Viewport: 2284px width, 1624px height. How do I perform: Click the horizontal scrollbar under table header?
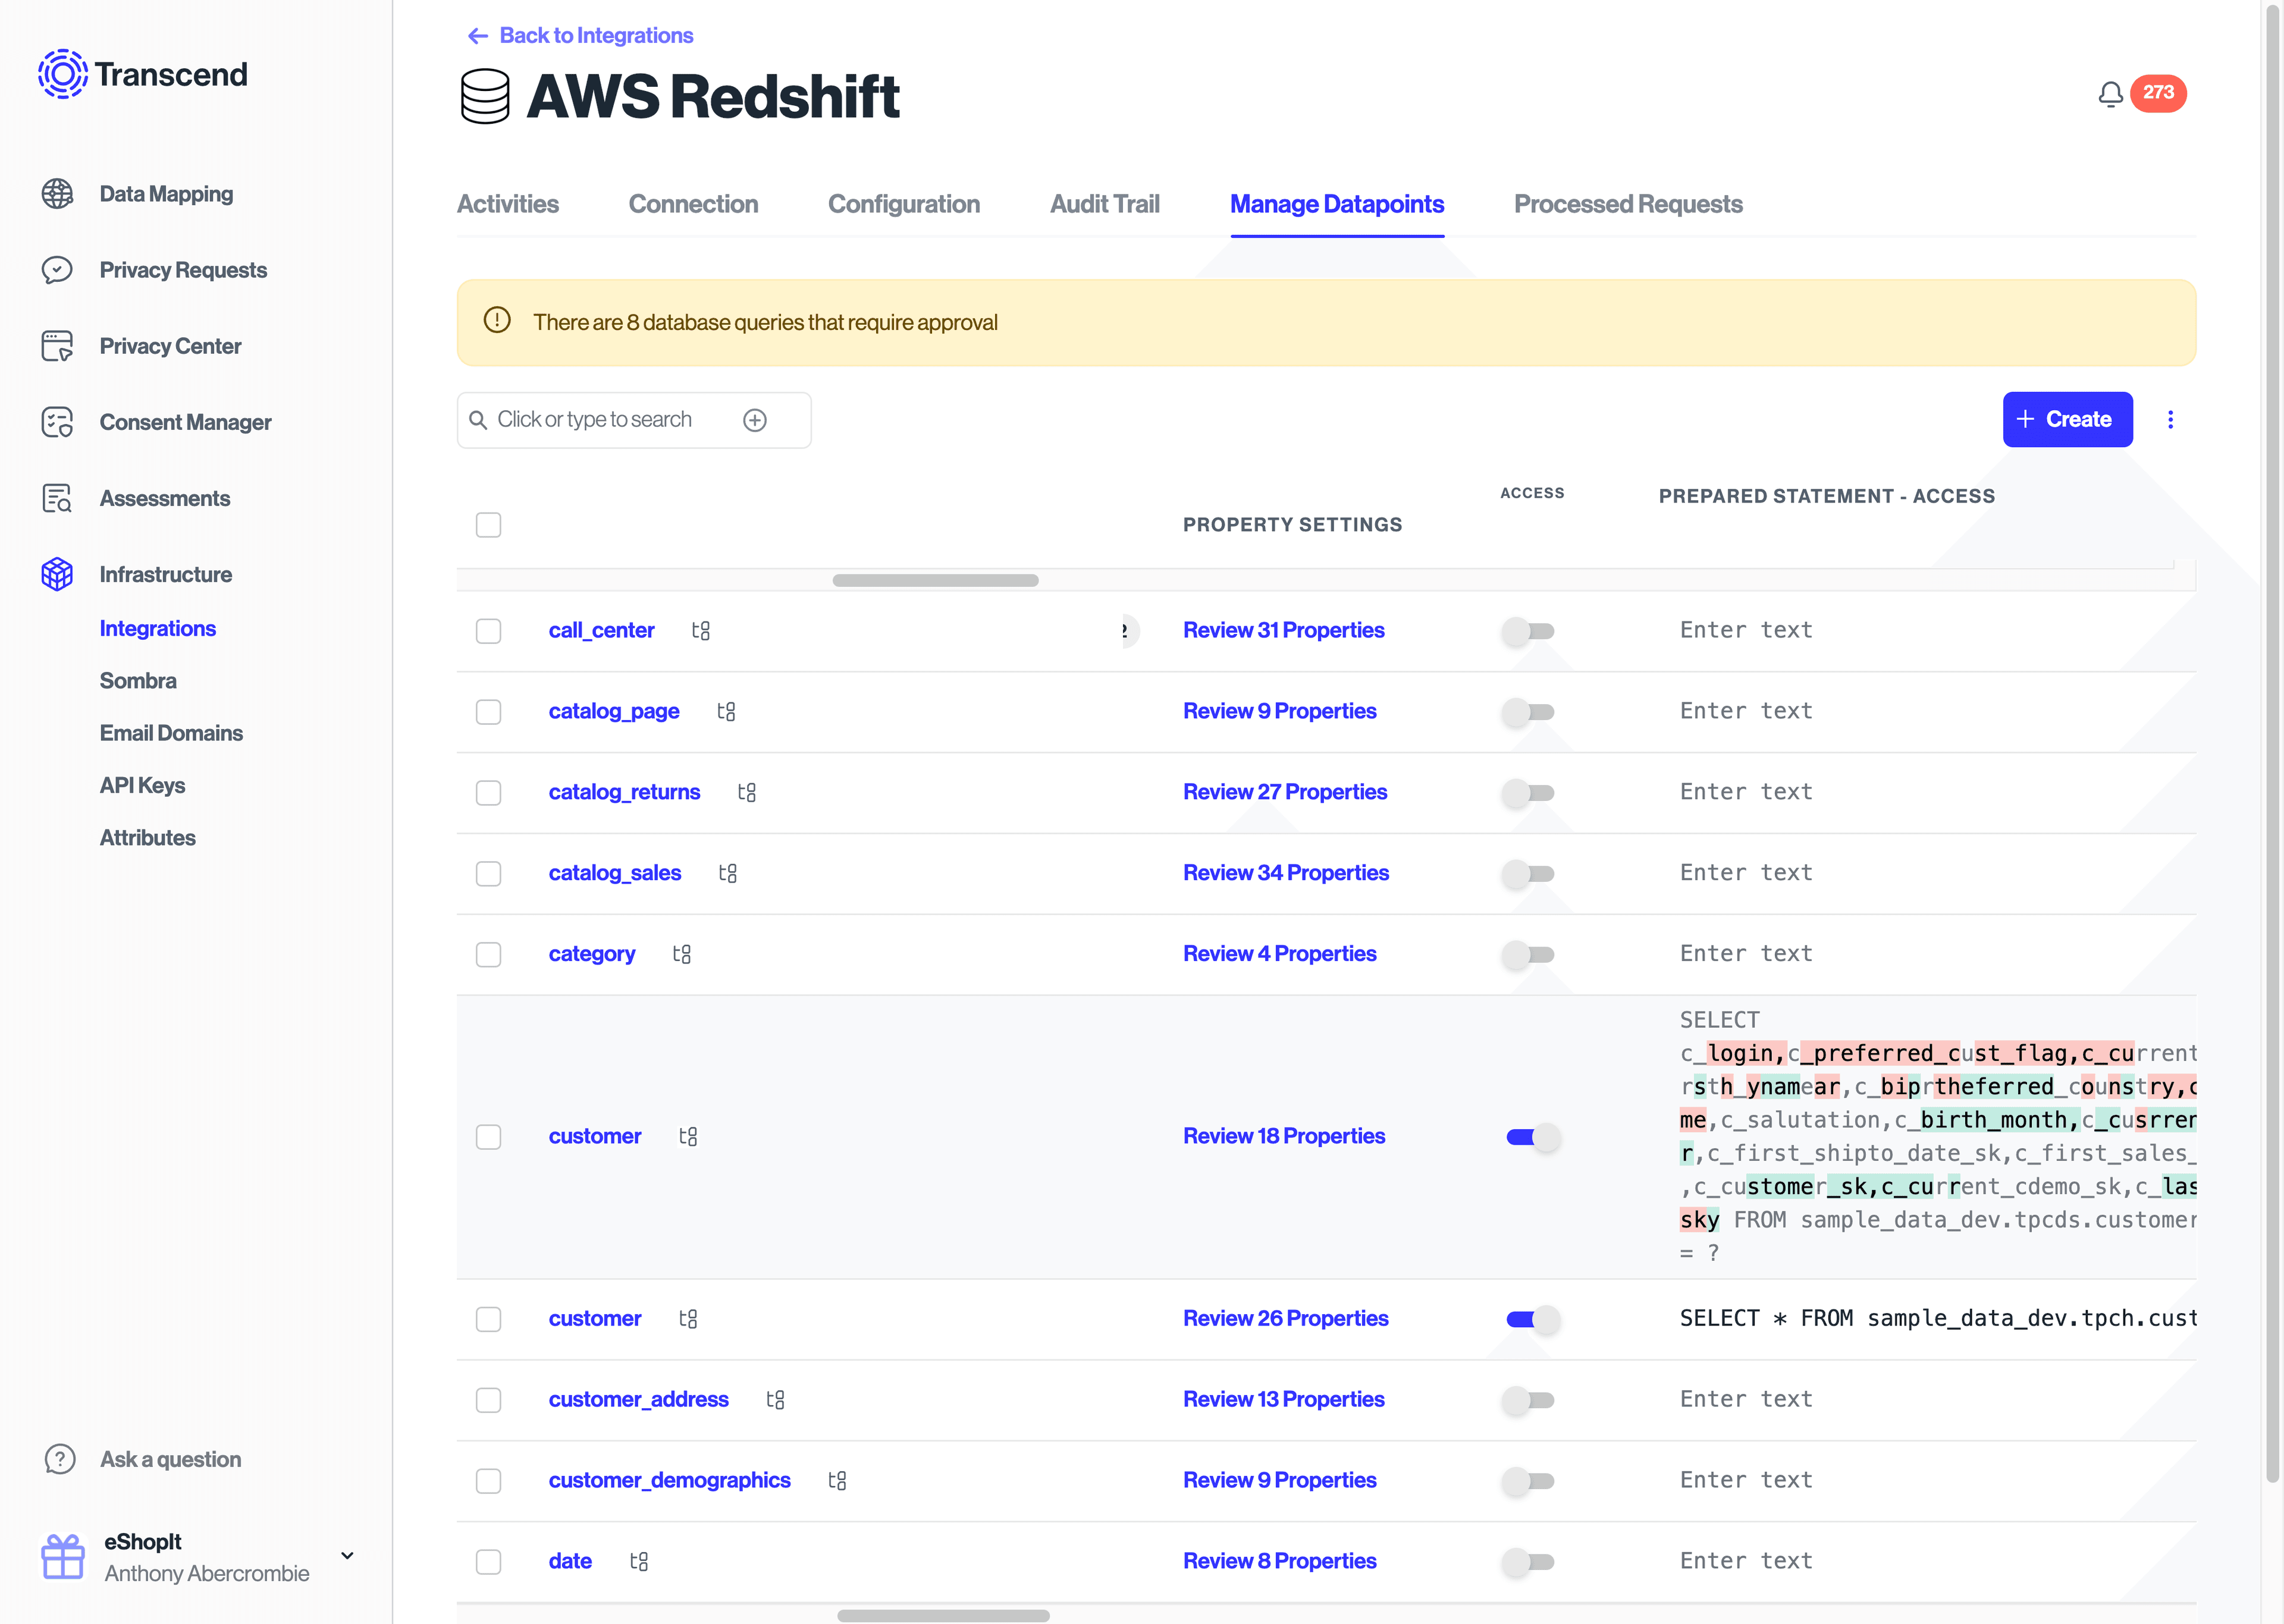click(935, 580)
